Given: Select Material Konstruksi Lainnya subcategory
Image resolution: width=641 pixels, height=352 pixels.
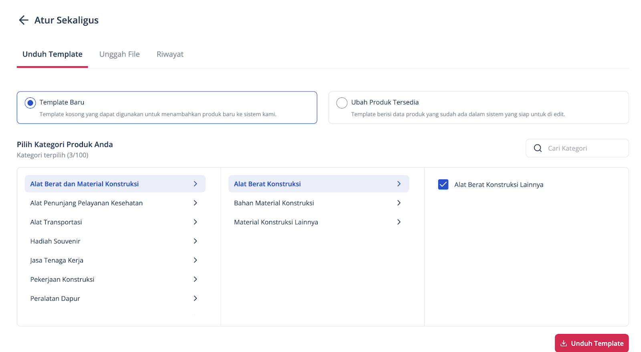Looking at the screenshot, I should pos(319,222).
